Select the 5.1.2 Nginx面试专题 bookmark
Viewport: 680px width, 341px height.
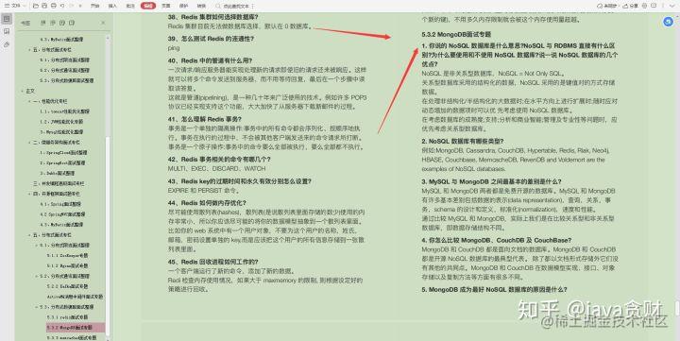tap(67, 265)
